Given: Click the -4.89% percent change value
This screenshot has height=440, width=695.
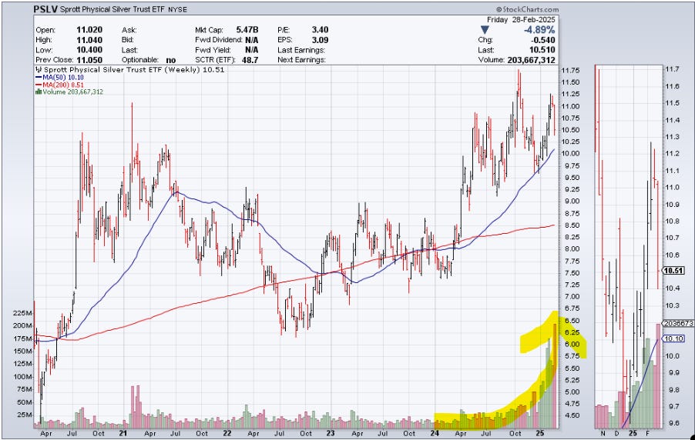Looking at the screenshot, I should click(x=539, y=30).
